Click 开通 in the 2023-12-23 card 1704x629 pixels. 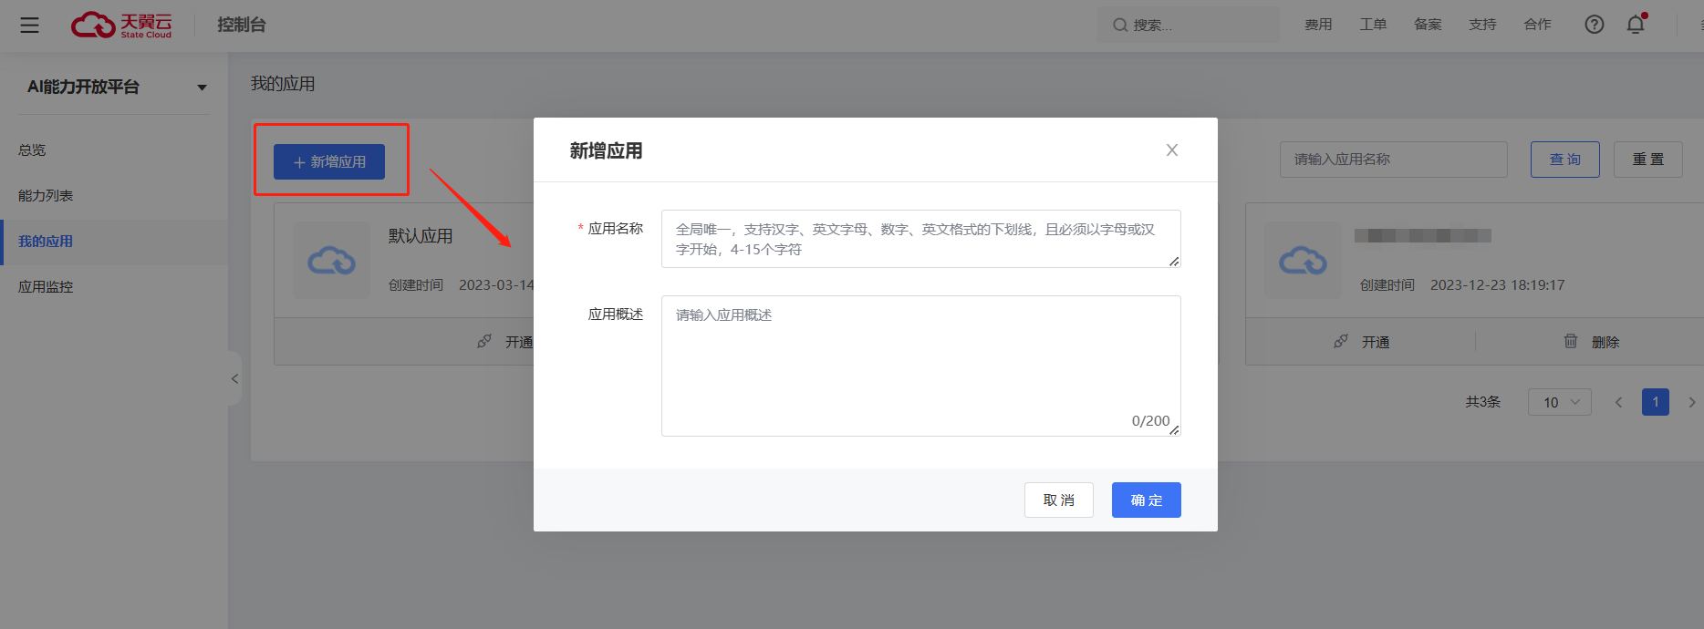(1376, 342)
